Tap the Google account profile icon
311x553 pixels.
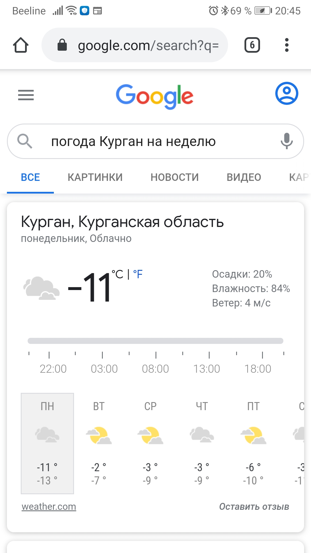pos(287,94)
